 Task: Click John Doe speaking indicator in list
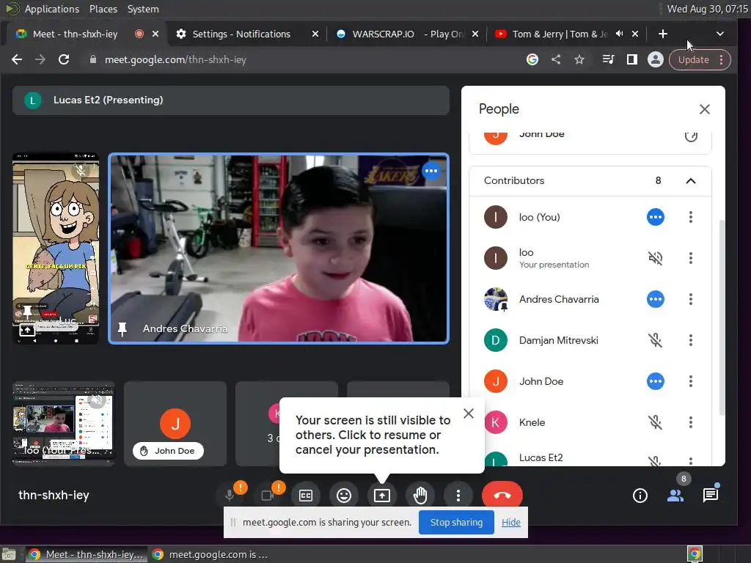pos(655,381)
